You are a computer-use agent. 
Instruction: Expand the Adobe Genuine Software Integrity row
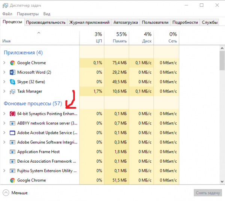(4, 142)
